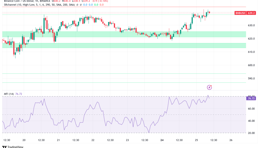Click date label 23 on time axis
The width and height of the screenshot is (260, 148).
[127, 140]
